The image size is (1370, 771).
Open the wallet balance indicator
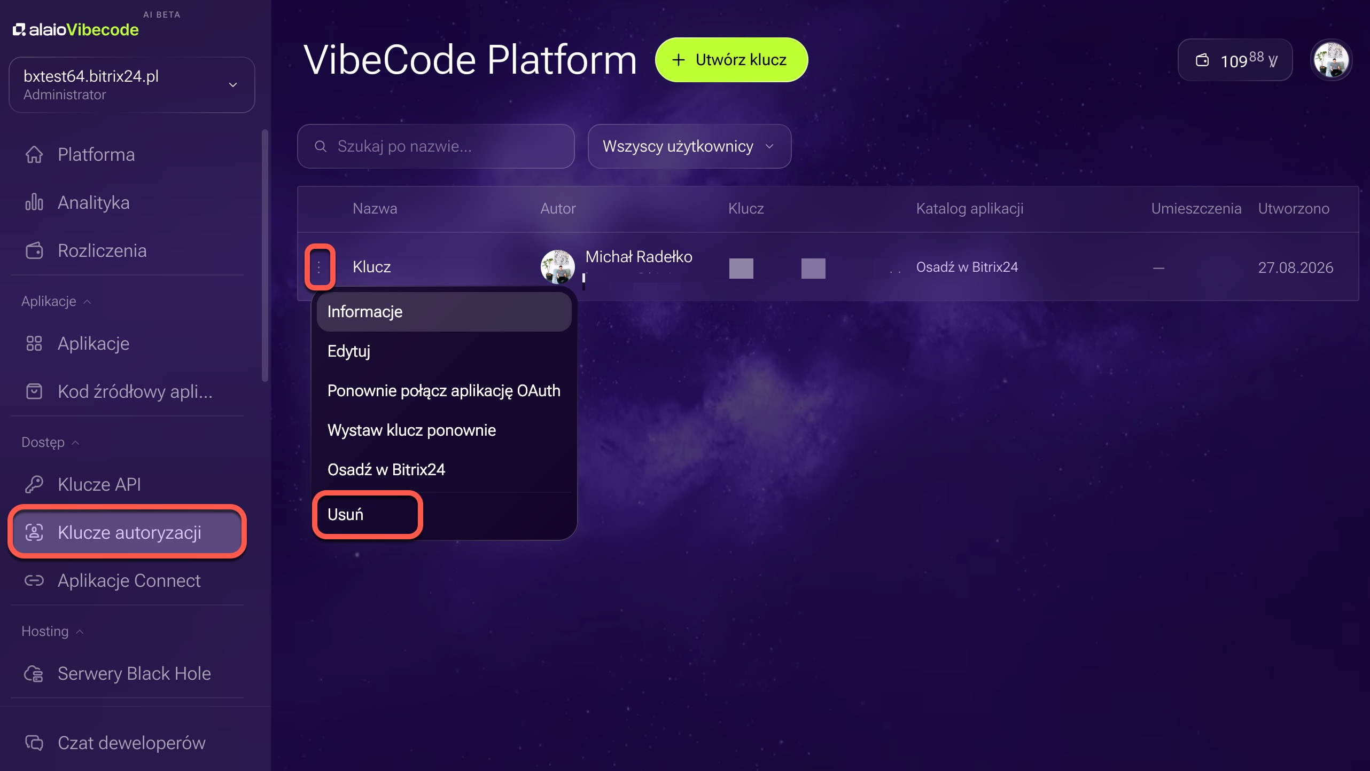click(1235, 60)
